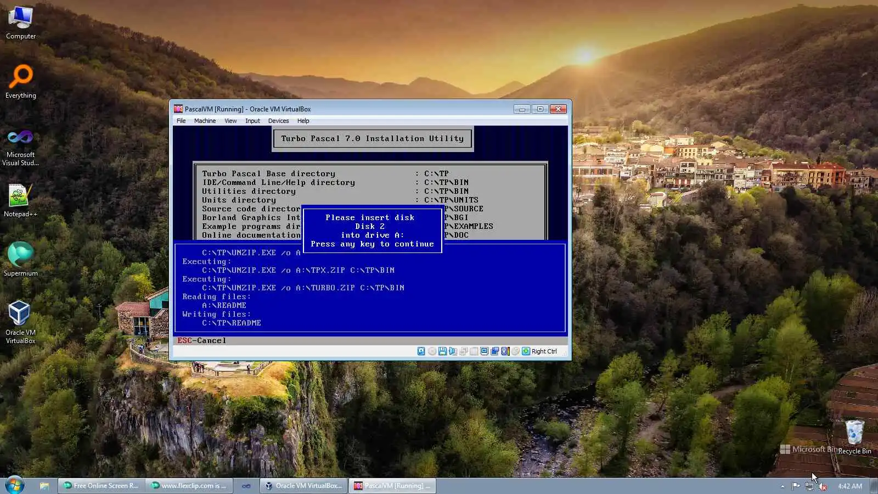This screenshot has height=494, width=878.
Task: Open the Supermium browser shortcut
Action: (x=21, y=259)
